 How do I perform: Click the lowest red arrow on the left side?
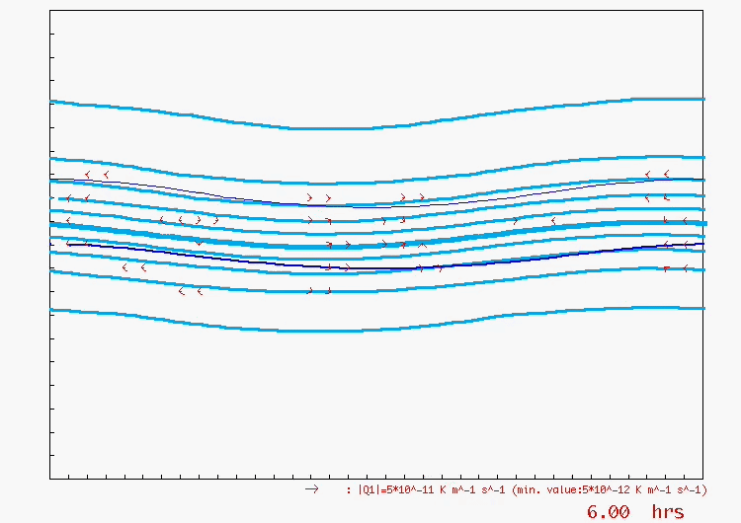(x=182, y=291)
